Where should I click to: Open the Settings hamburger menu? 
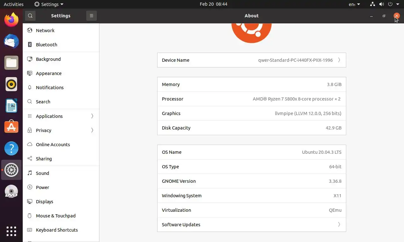point(91,16)
